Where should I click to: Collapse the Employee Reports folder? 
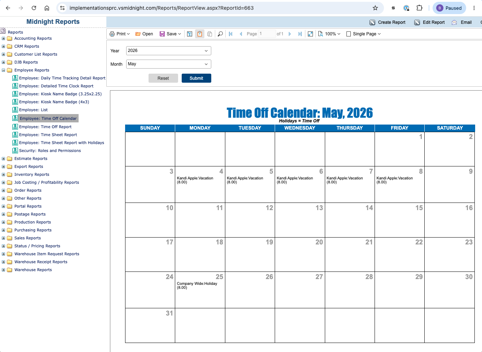(x=4, y=70)
